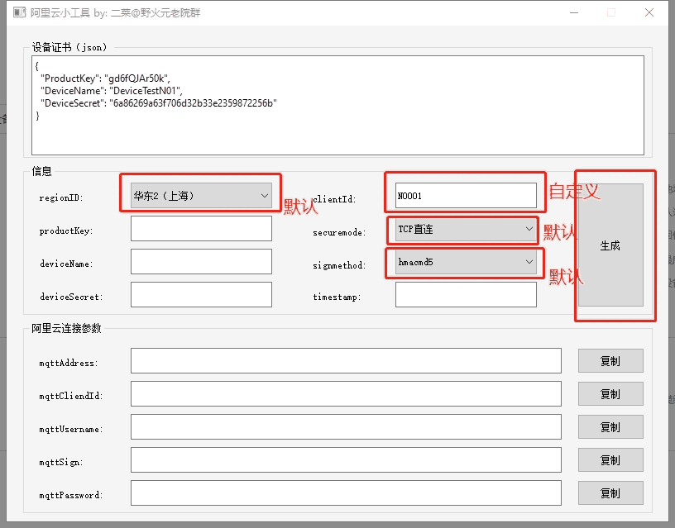Select the productKey input box
The height and width of the screenshot is (528, 675).
coord(201,229)
